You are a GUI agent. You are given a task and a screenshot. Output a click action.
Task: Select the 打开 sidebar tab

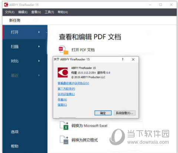(25, 32)
